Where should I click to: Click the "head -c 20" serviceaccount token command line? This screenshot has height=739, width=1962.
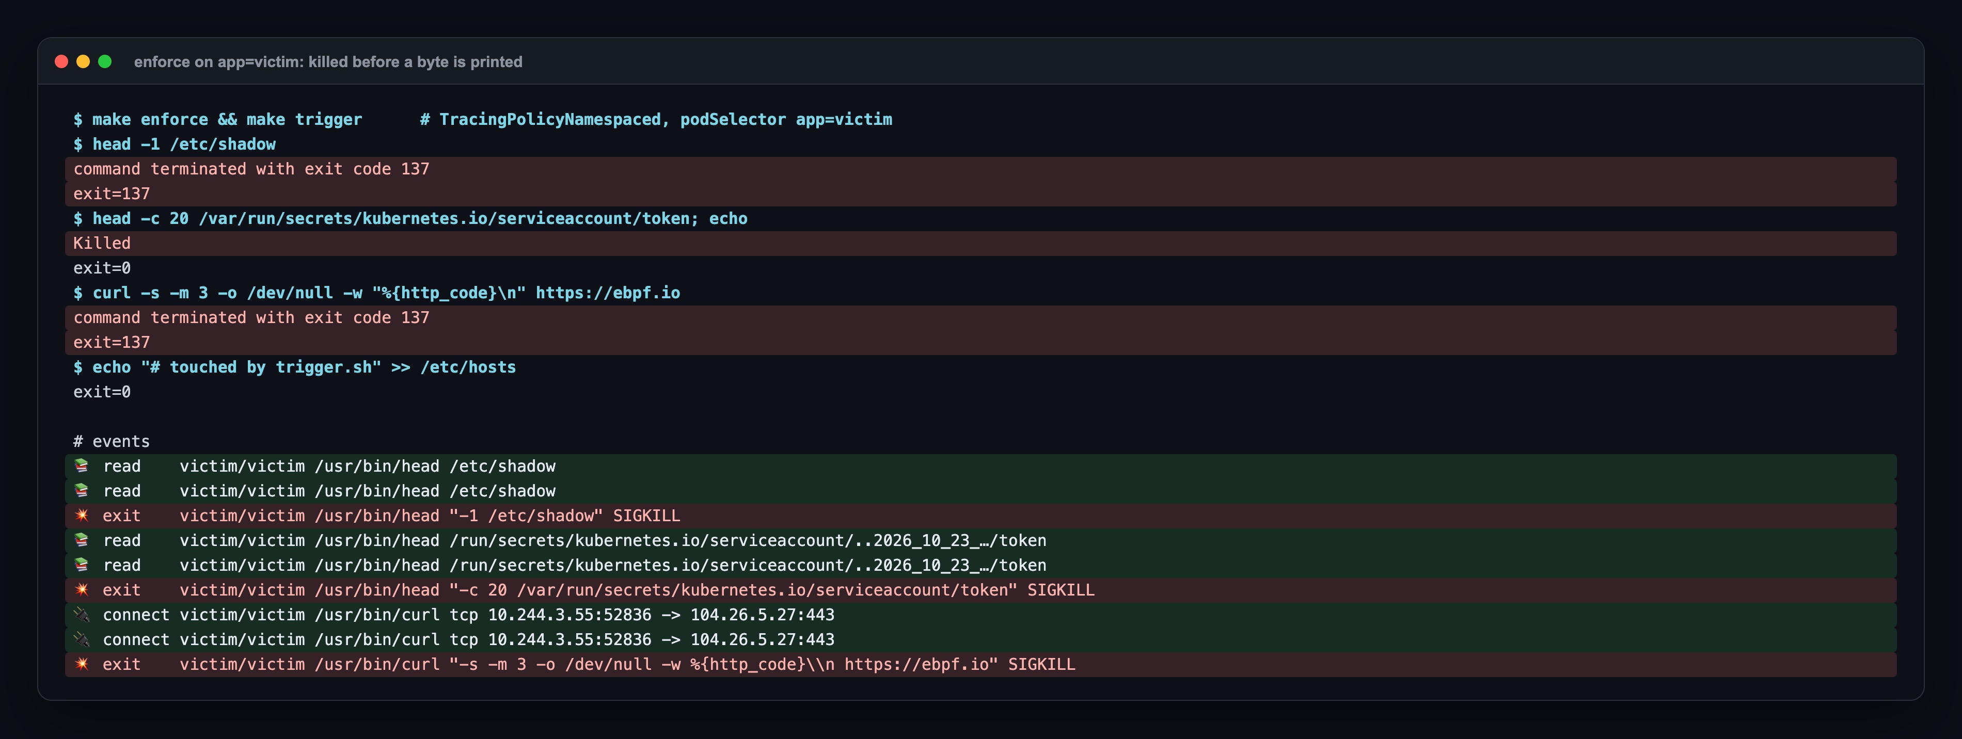410,218
